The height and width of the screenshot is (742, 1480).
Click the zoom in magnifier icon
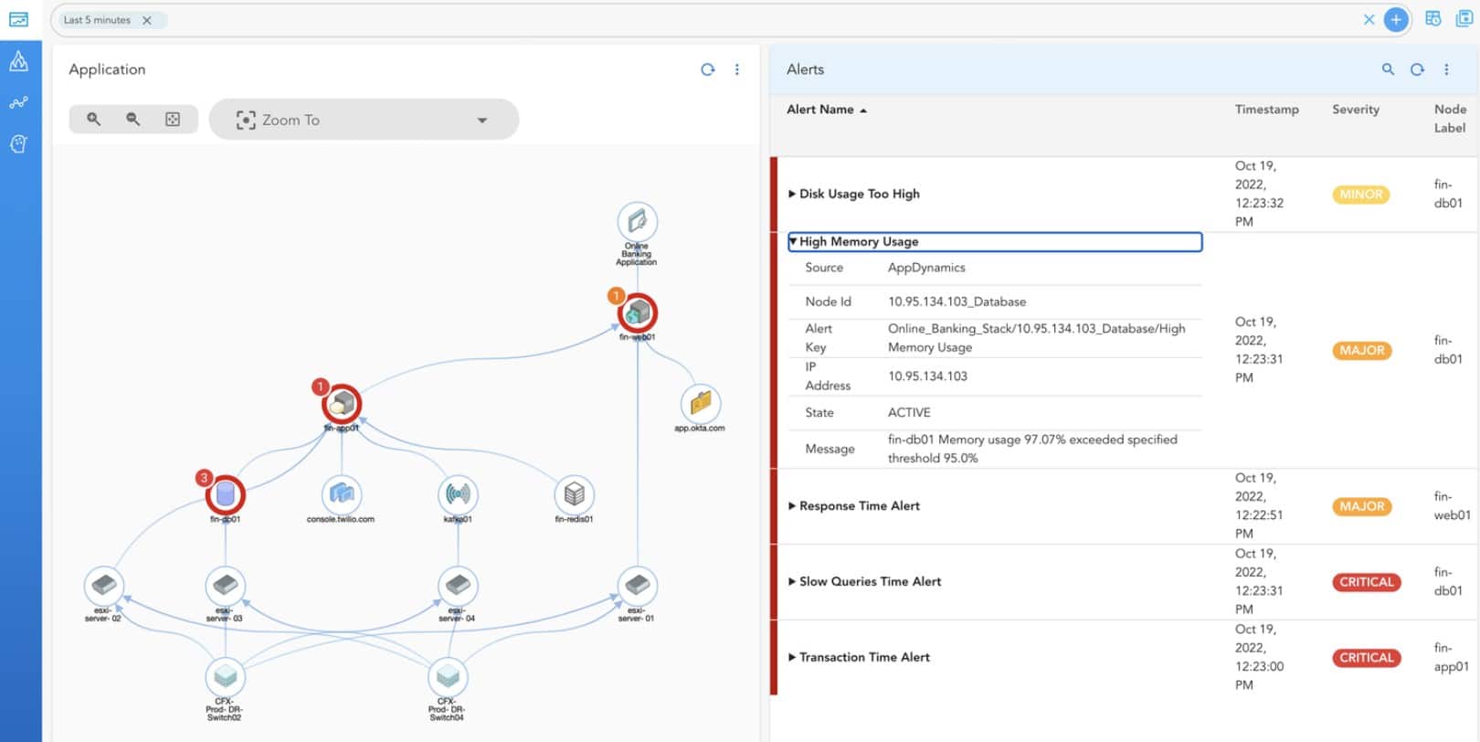point(93,120)
